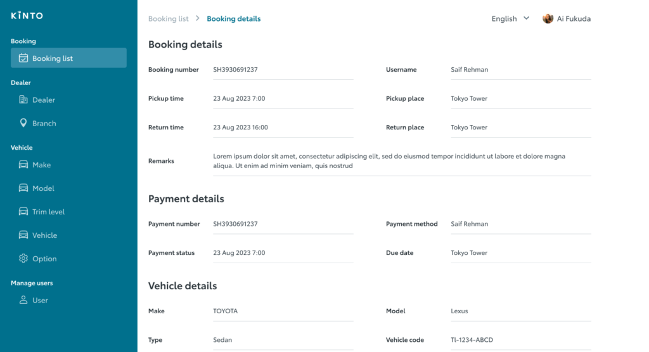Go back to Booking list breadcrumb
The image size is (649, 352).
168,19
